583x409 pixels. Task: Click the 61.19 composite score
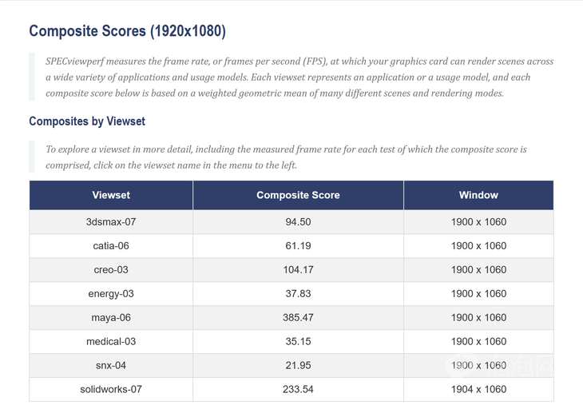[x=298, y=246]
